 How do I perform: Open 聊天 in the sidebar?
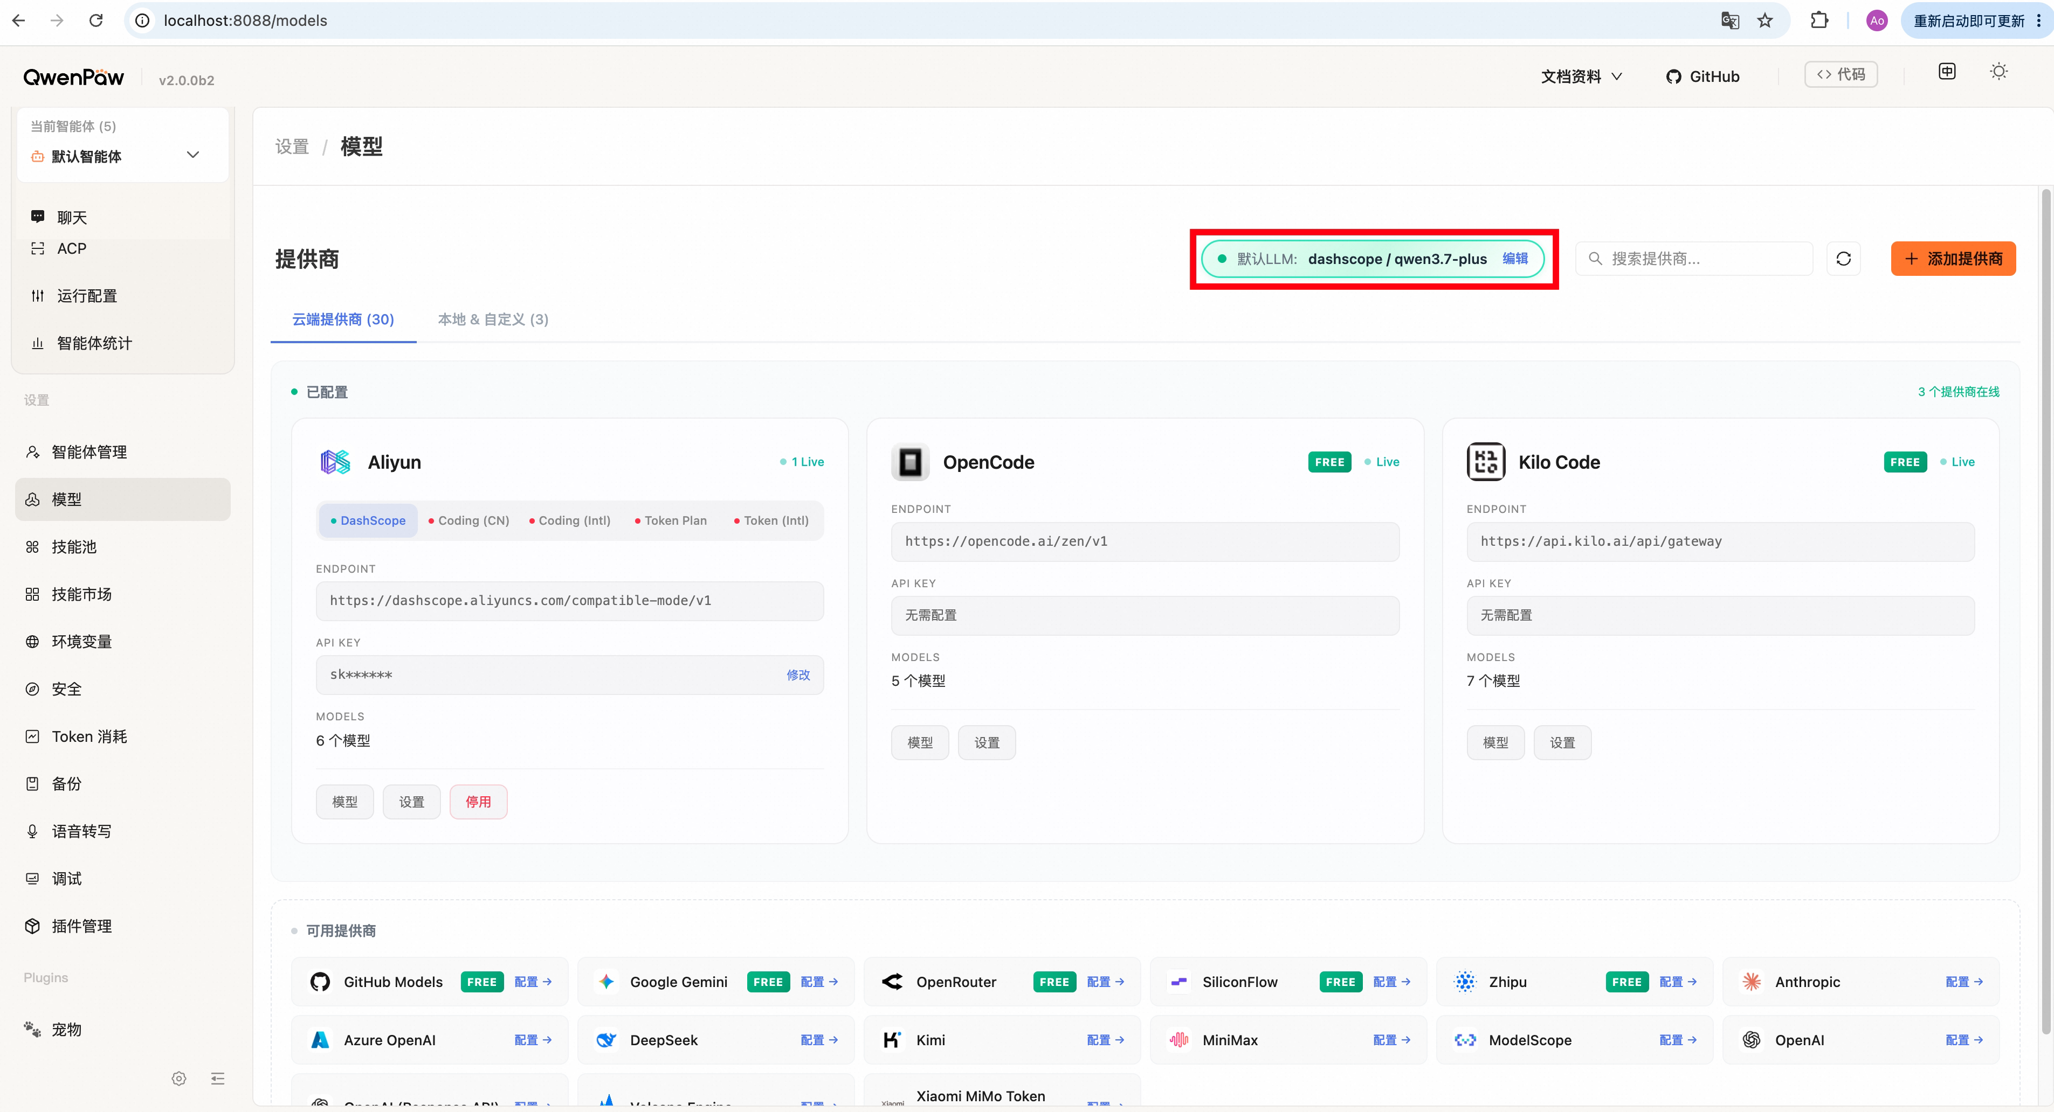point(123,218)
